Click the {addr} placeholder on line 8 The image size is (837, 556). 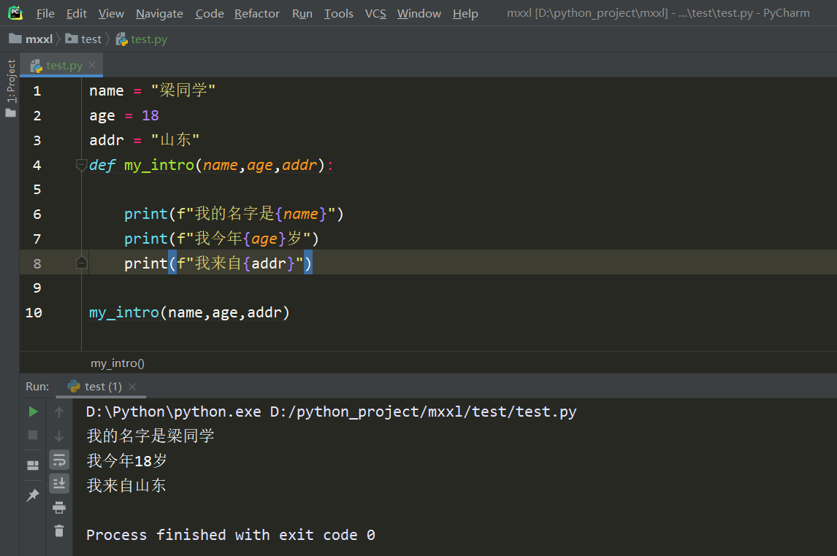click(269, 263)
